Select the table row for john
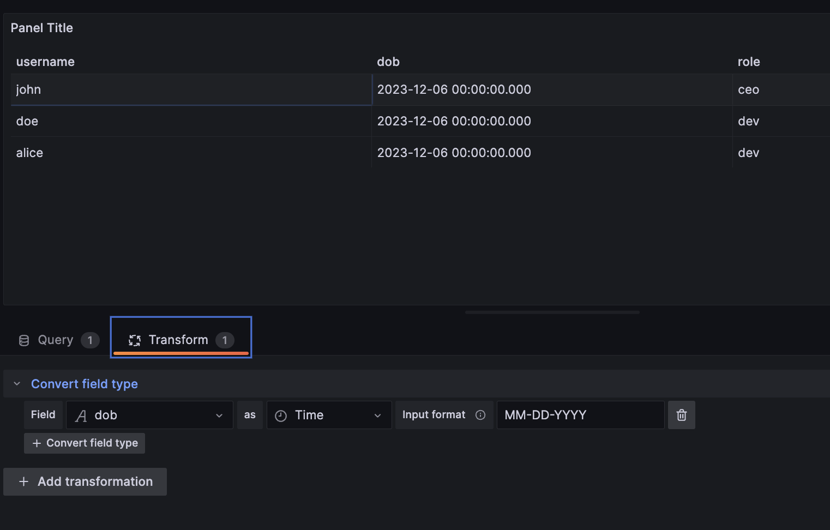This screenshot has height=530, width=830. pyautogui.click(x=191, y=89)
